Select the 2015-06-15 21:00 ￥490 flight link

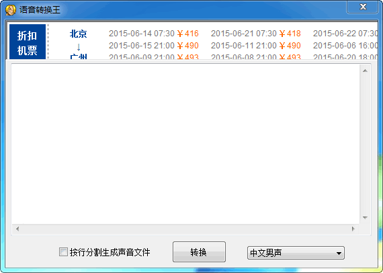click(154, 46)
